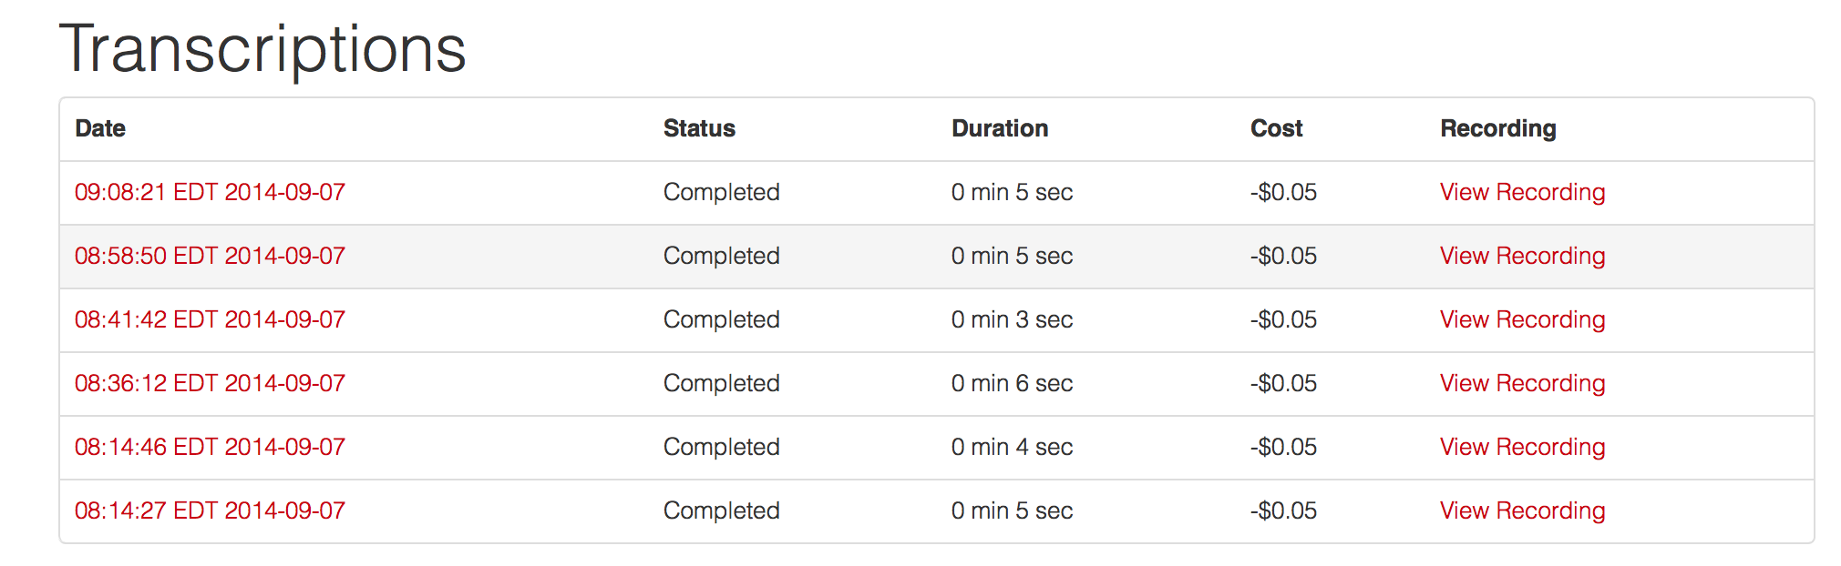The width and height of the screenshot is (1841, 566).
Task: Click the Date column header
Action: pos(100,128)
